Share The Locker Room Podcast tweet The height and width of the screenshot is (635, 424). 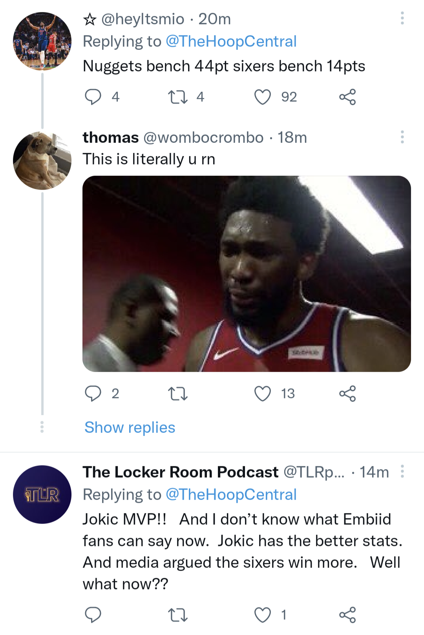[x=347, y=615]
